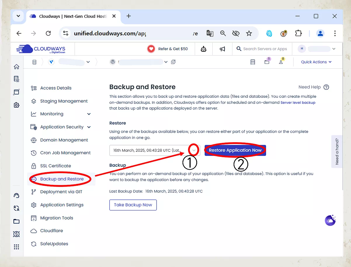Click the team members icon with badge
Image resolution: width=351 pixels, height=267 pixels.
click(281, 62)
